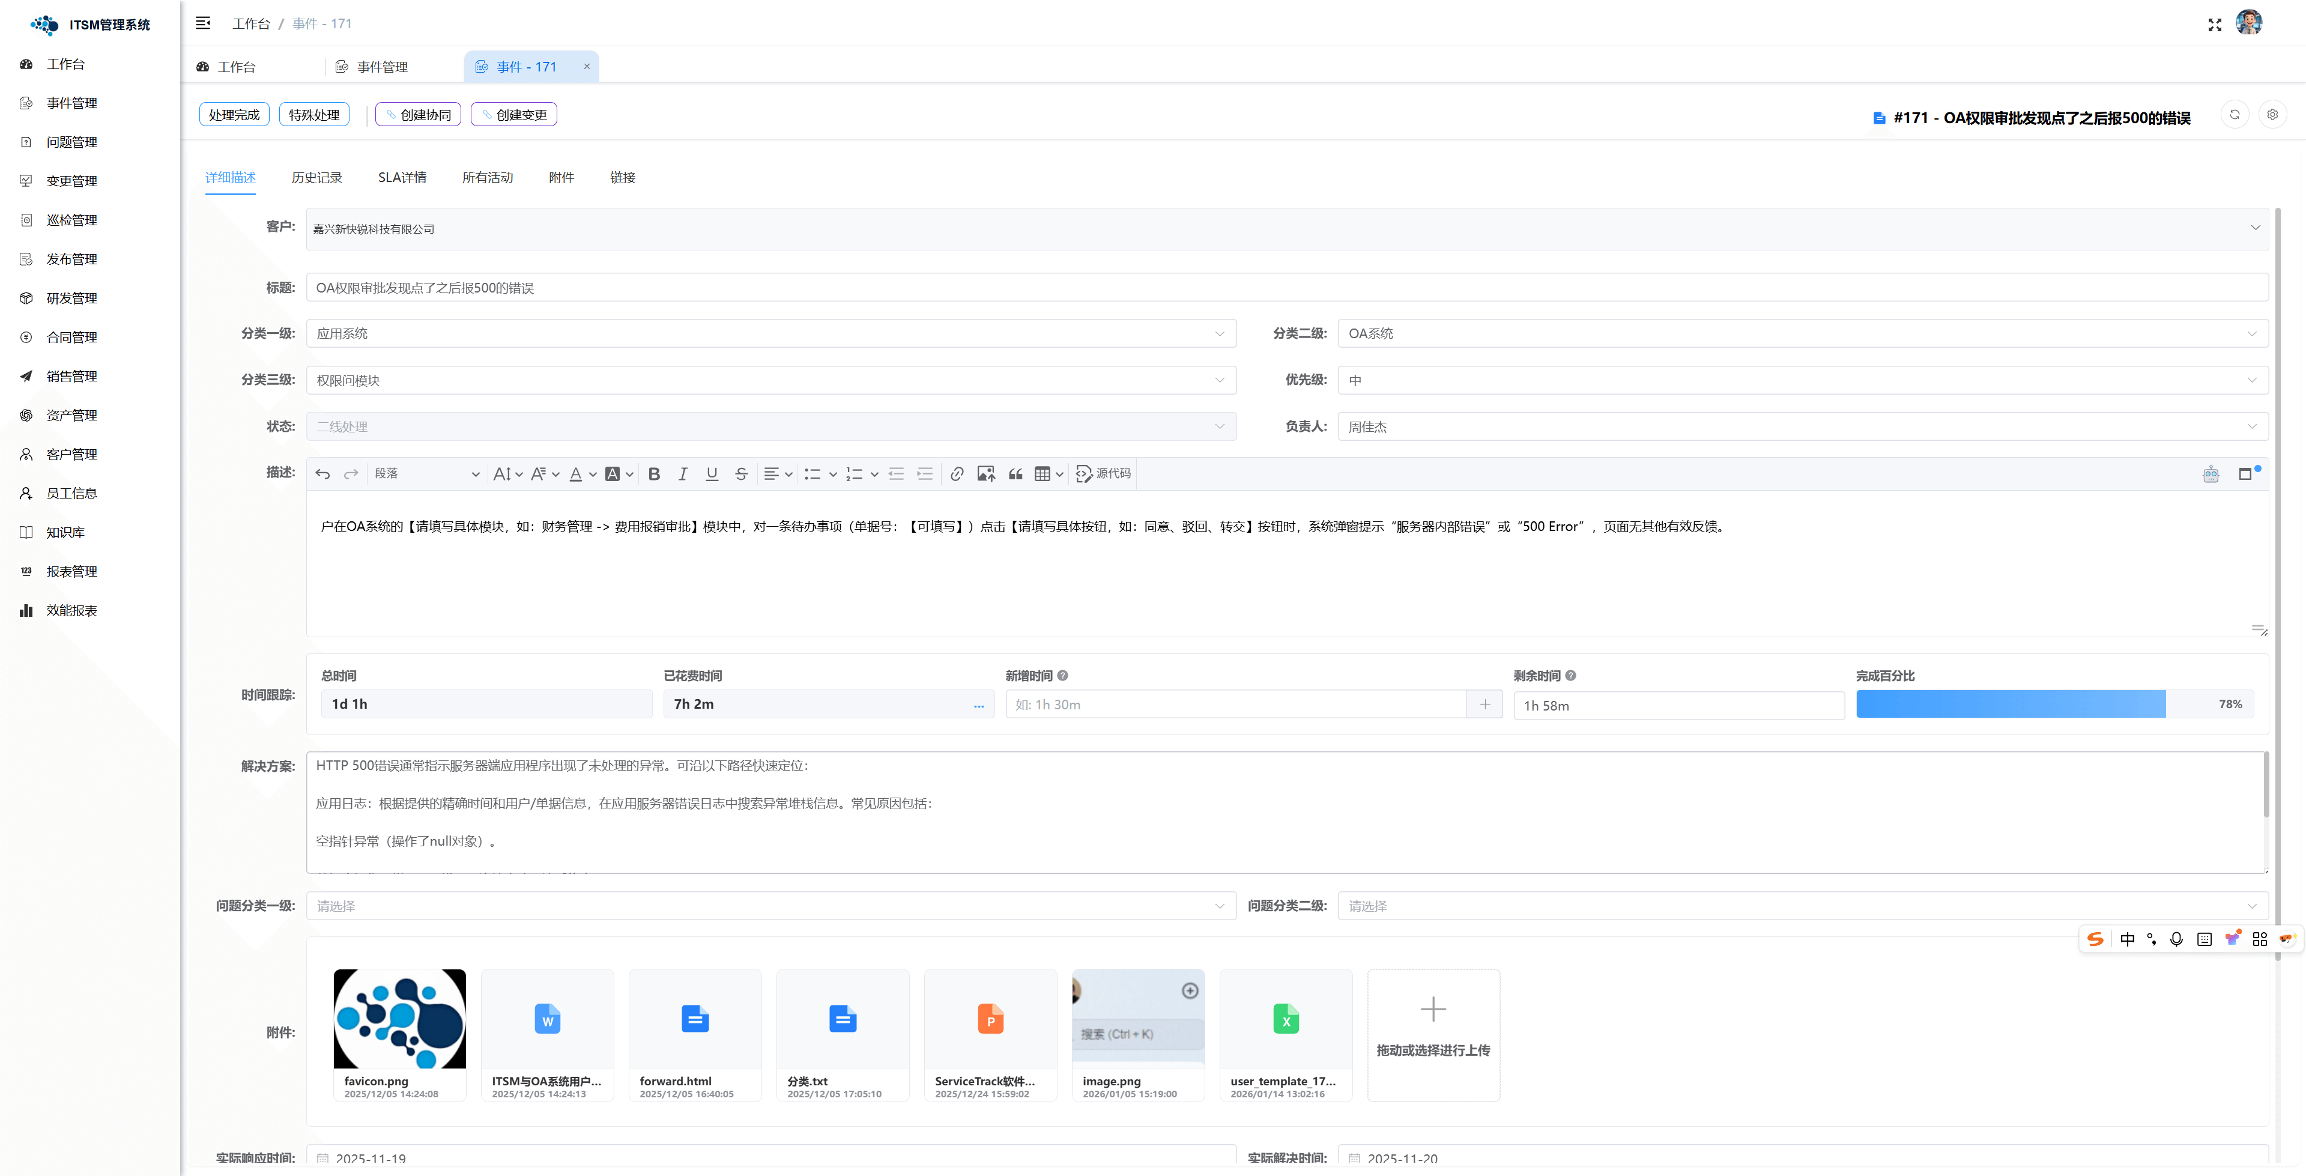Open the 段落 paragraph style dropdown
Screen dimensions: 2306x1176
click(426, 474)
